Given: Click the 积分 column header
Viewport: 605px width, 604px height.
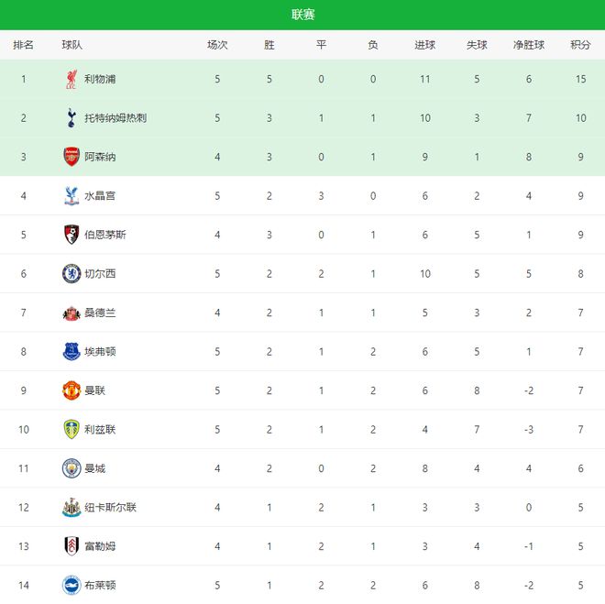Looking at the screenshot, I should [x=580, y=45].
